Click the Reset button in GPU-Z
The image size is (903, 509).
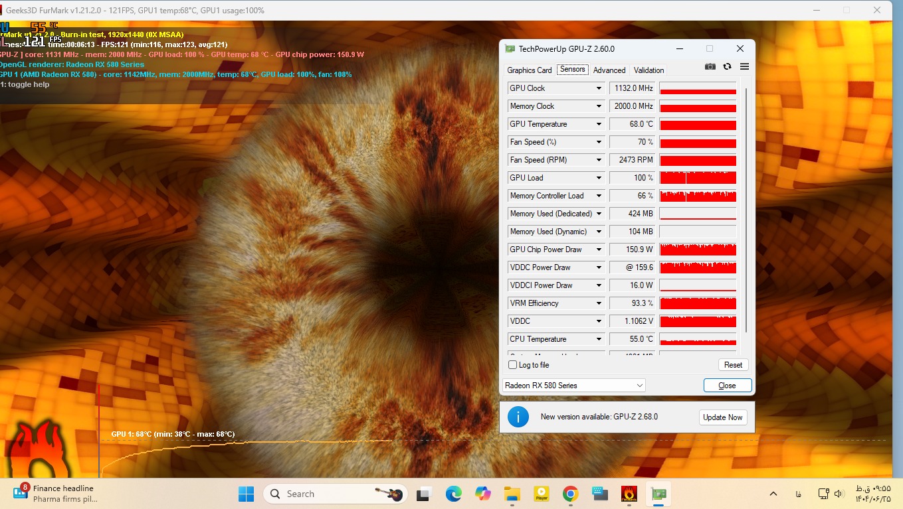point(733,365)
